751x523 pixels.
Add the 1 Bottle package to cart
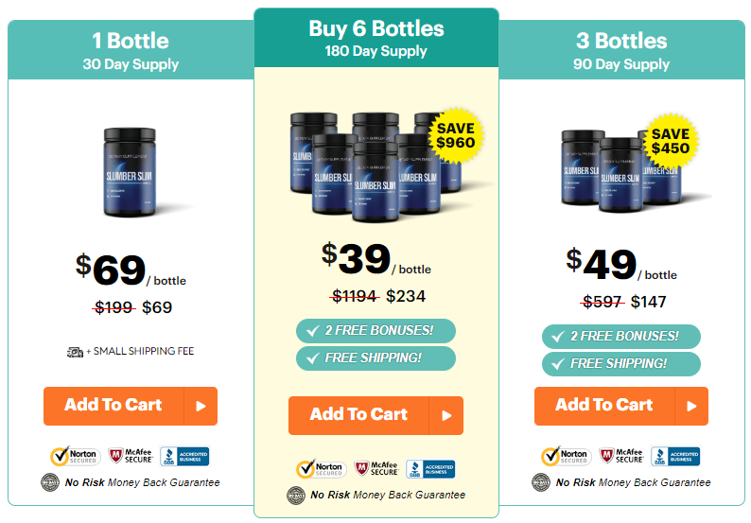(131, 406)
